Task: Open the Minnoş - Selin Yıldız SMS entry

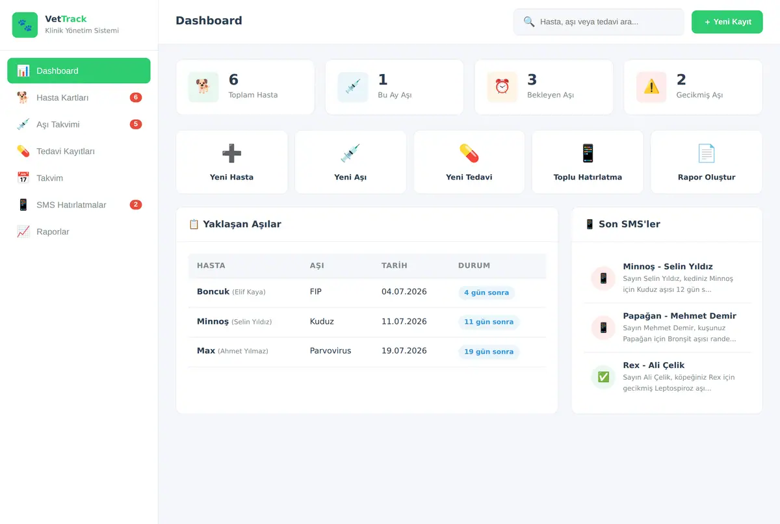Action: pos(668,278)
